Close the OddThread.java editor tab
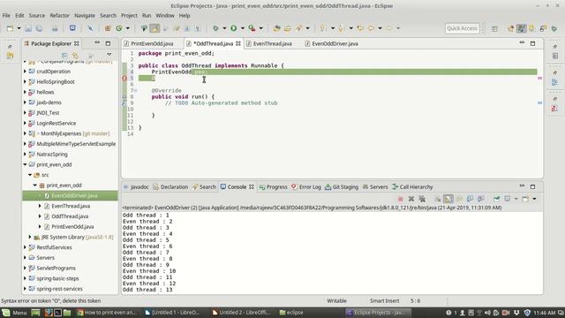The height and width of the screenshot is (318, 565). click(238, 43)
